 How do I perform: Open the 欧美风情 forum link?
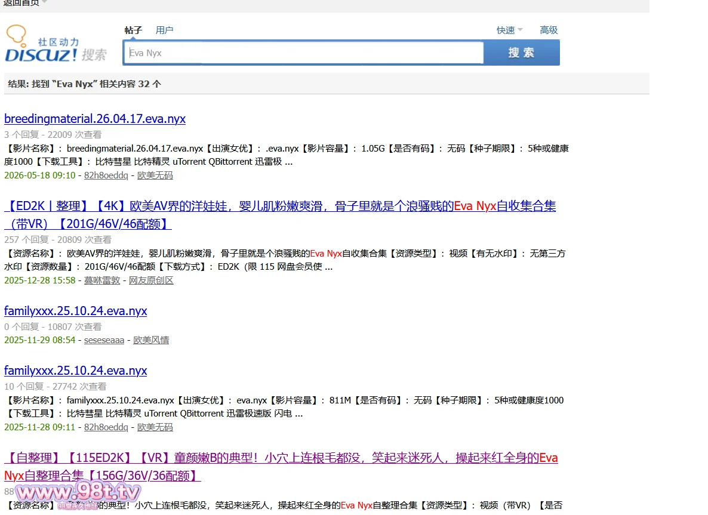point(151,340)
